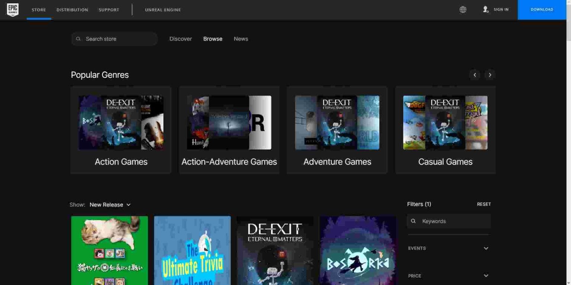Open the UNREAL ENGINE menu entry
The width and height of the screenshot is (571, 285).
click(x=163, y=10)
